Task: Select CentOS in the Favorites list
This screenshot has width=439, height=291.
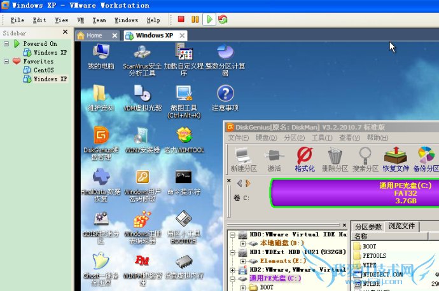Action: (43, 71)
